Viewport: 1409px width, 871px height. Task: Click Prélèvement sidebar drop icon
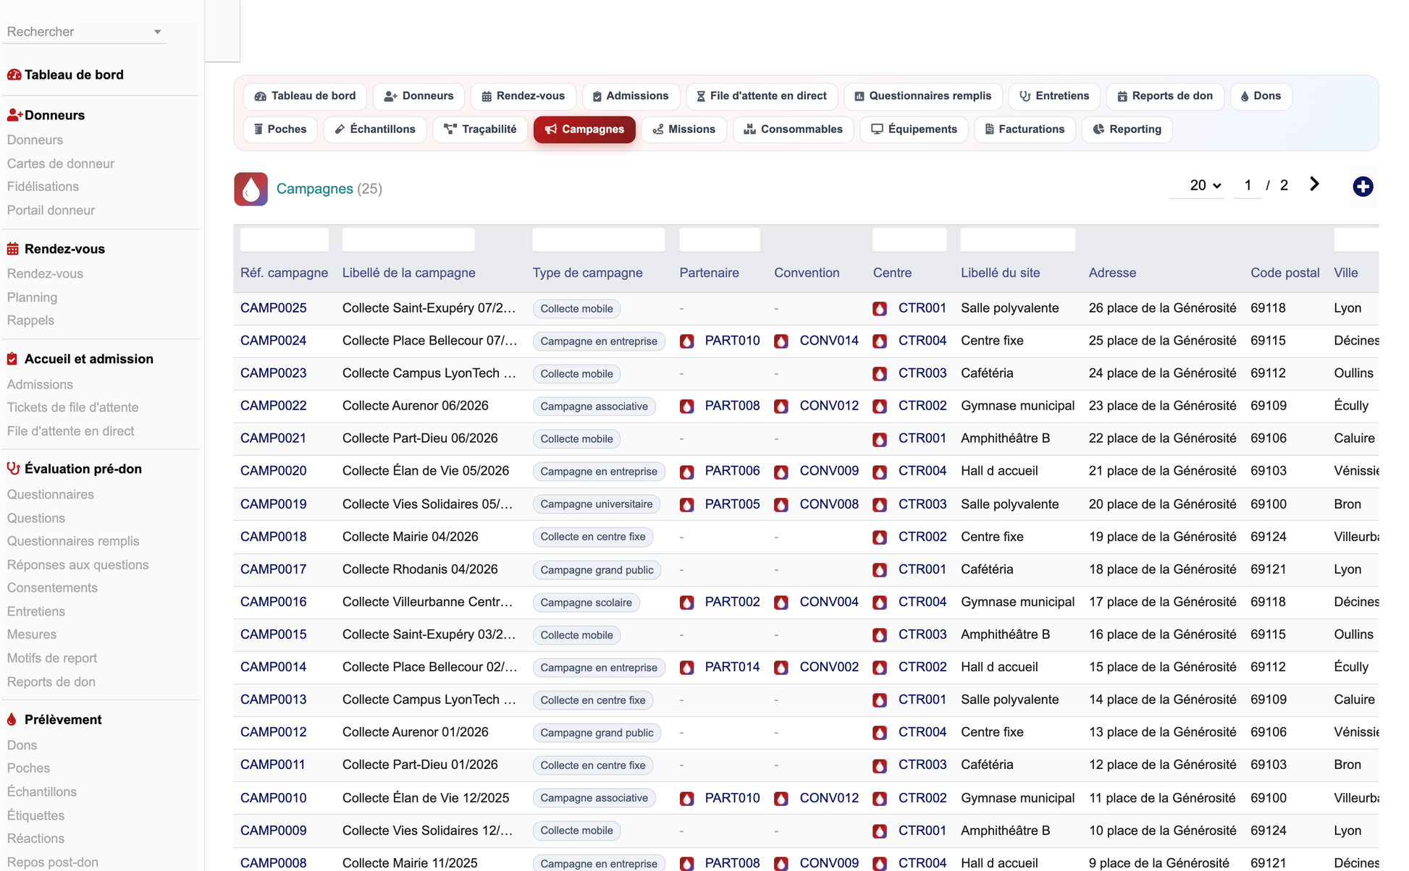tap(12, 720)
